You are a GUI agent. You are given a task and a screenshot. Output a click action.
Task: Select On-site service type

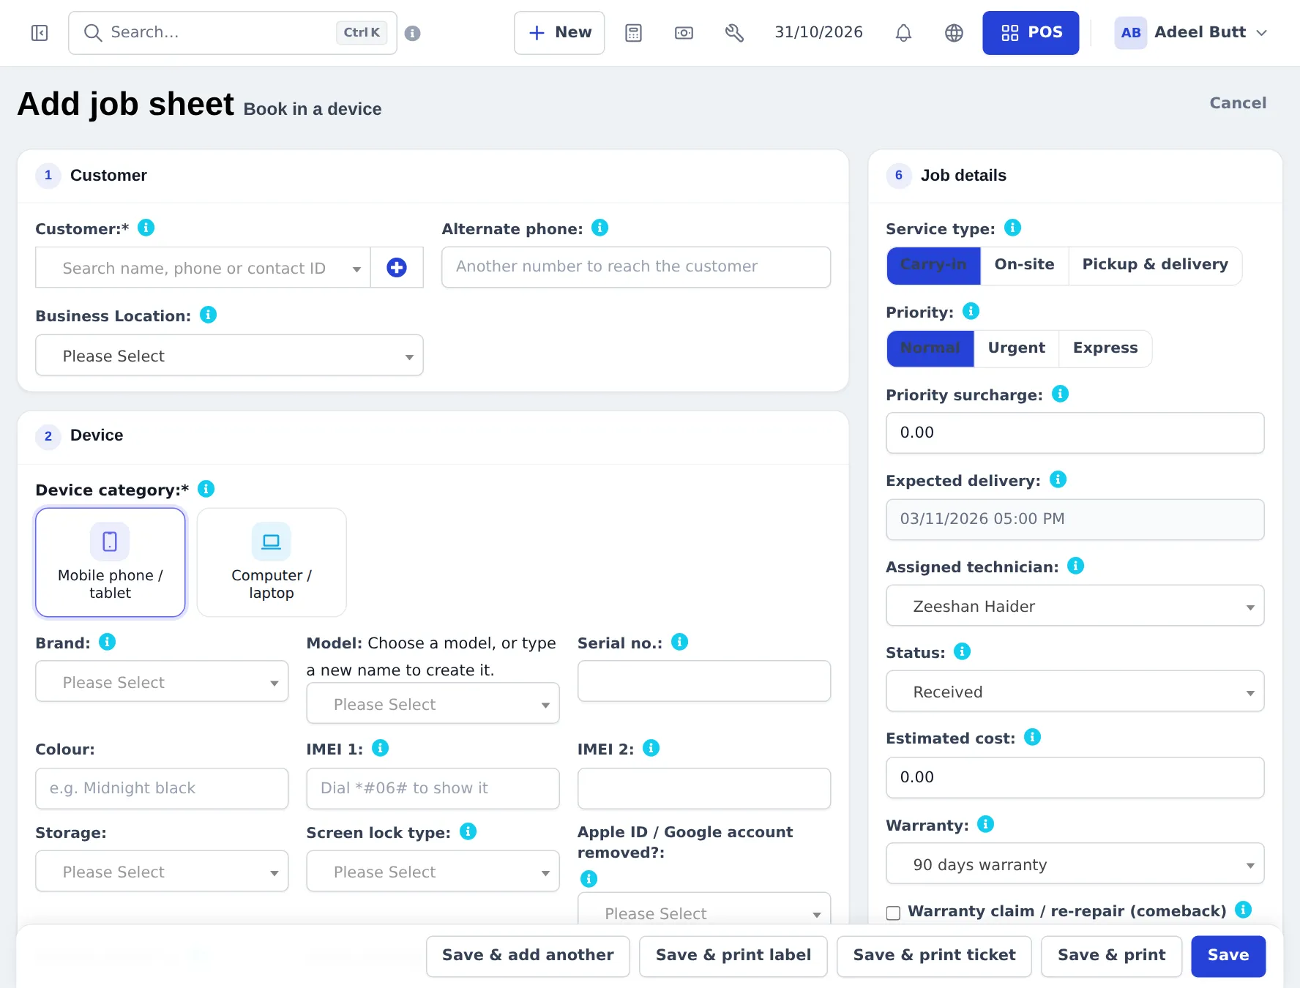tap(1025, 265)
